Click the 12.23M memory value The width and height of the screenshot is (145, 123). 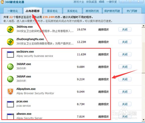(x=82, y=42)
